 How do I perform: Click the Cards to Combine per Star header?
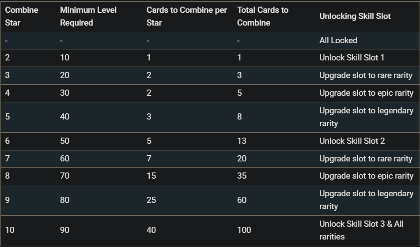(187, 16)
